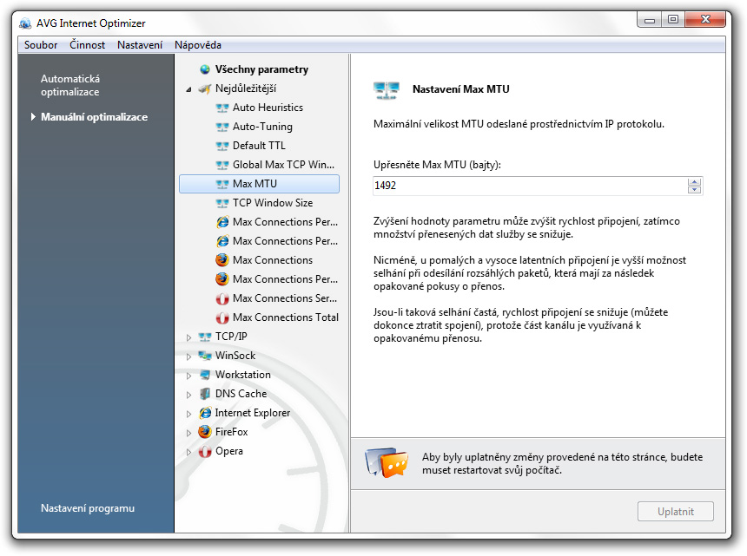Click the Opera category icon
This screenshot has width=747, height=556.
[205, 451]
